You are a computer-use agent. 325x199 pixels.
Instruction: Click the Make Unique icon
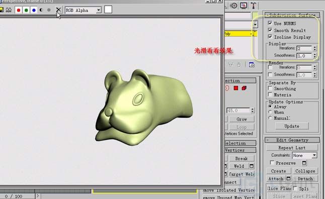coord(230,65)
